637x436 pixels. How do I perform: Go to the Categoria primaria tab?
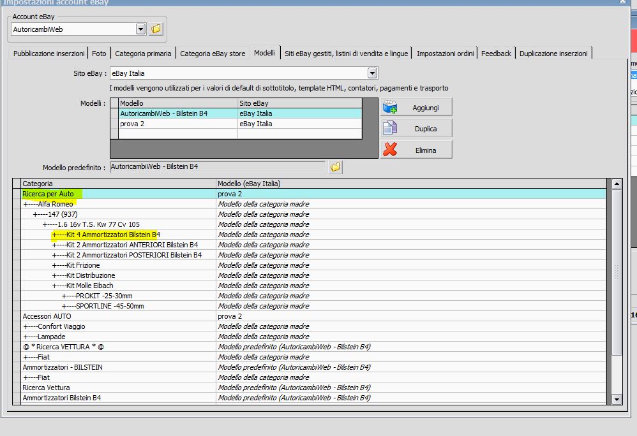pos(143,54)
